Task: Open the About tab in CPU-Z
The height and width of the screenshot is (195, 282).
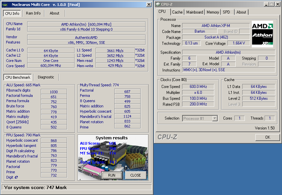Action: [x=241, y=12]
